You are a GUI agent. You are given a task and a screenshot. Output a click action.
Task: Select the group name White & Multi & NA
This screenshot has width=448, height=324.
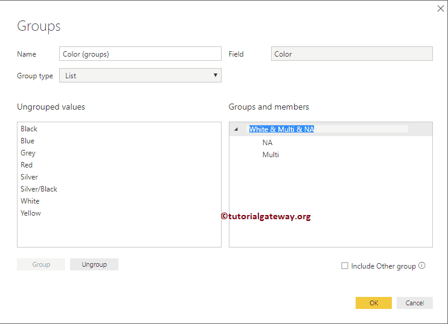pyautogui.click(x=281, y=129)
